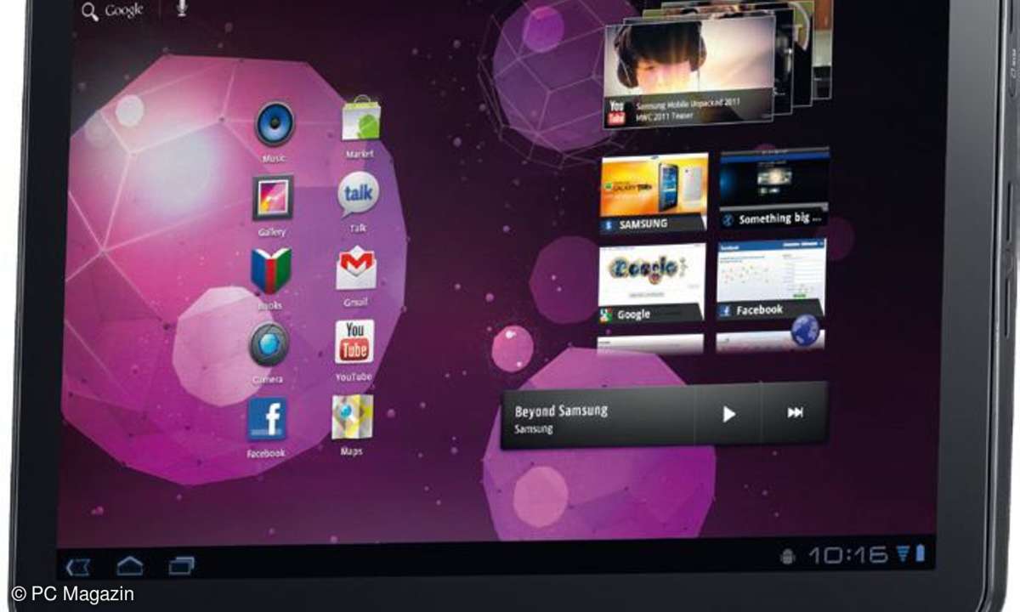Skip to next track in music widget

[795, 412]
